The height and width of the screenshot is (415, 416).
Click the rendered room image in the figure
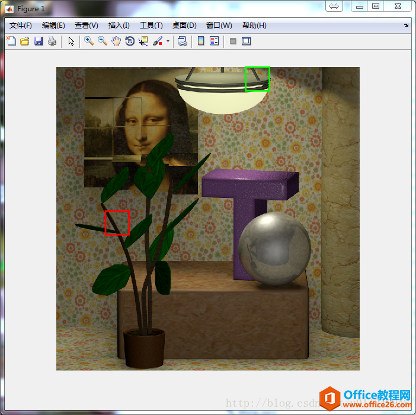pos(208,218)
